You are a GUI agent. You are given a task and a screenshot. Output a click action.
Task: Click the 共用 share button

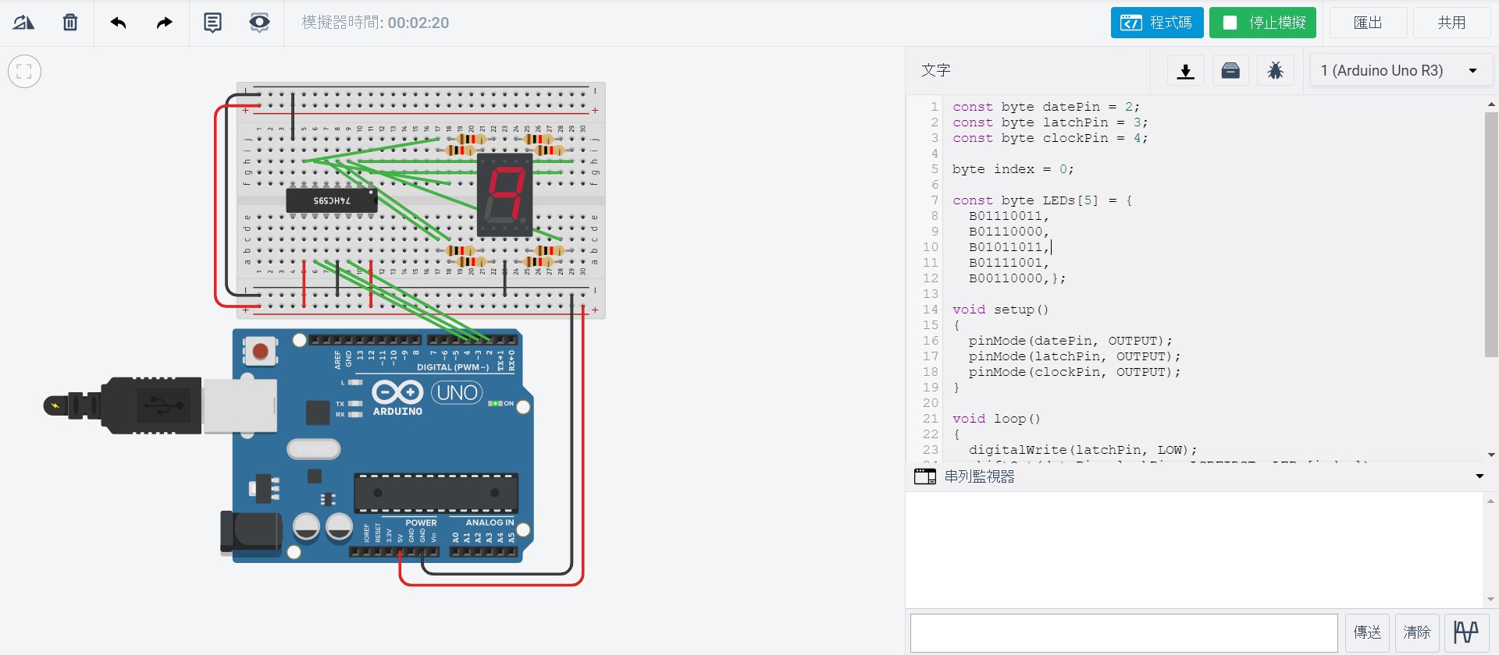(x=1452, y=23)
